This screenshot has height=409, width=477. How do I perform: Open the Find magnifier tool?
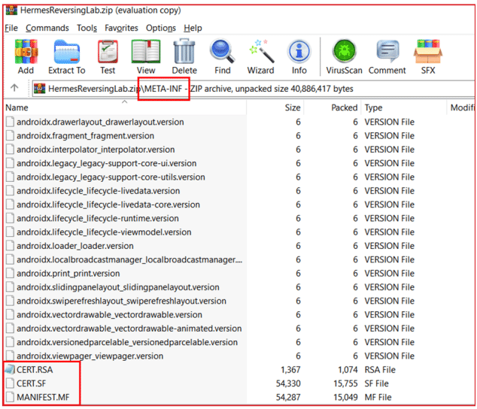pos(223,51)
